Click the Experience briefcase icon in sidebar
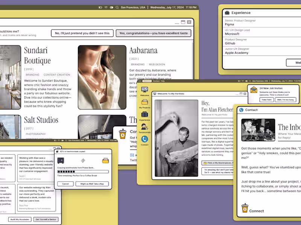This screenshot has width=301, height=225. (x=144, y=115)
